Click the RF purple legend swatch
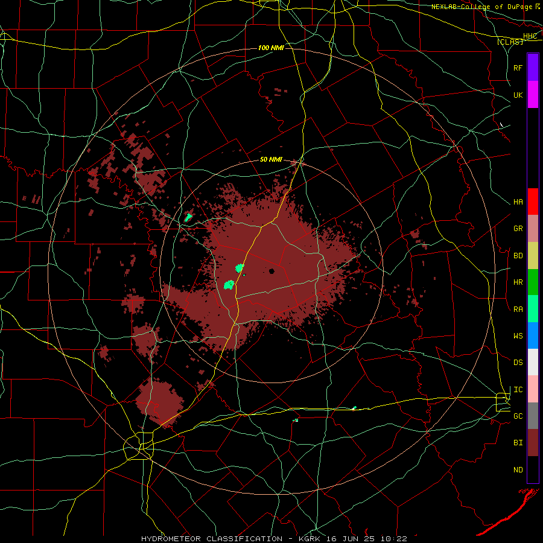Viewport: 543px width, 543px height. click(533, 68)
